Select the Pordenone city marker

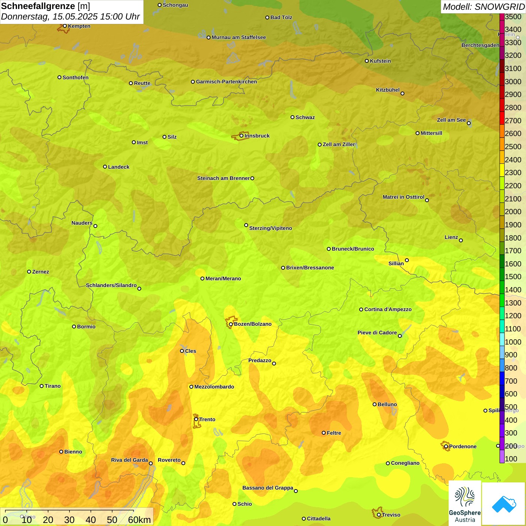pos(446,446)
